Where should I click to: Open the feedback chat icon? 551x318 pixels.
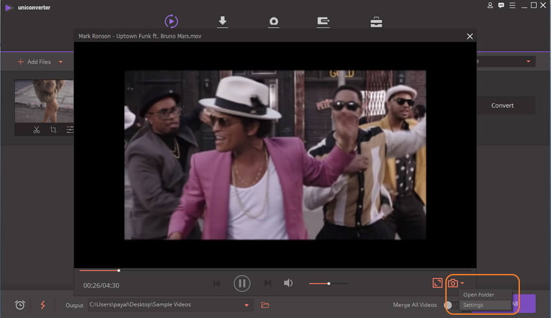pyautogui.click(x=501, y=5)
